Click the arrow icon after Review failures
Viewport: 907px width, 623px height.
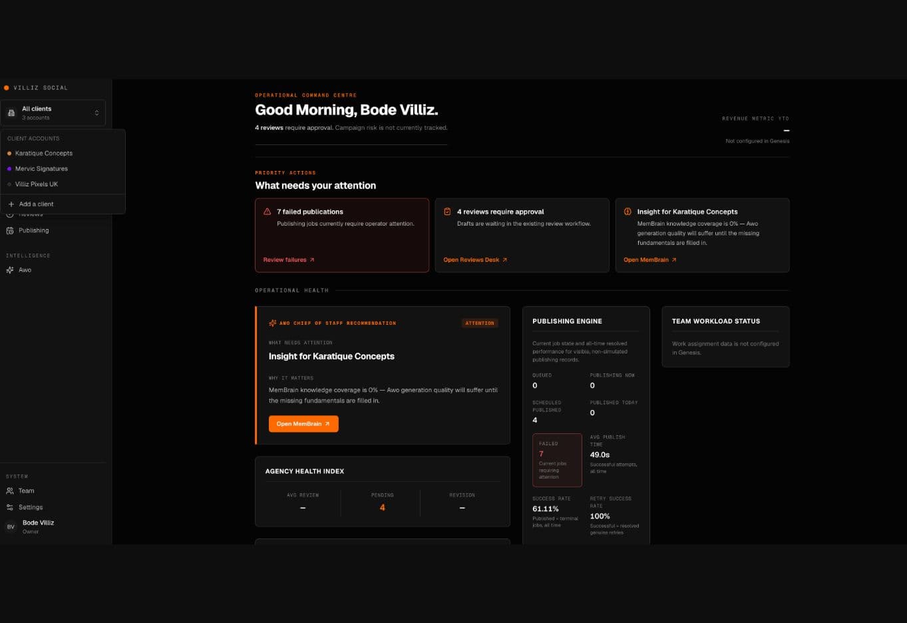(x=312, y=260)
